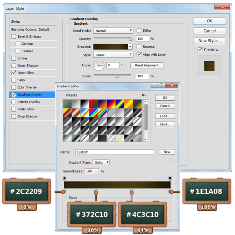235x235 pixels.
Task: Uncheck Align with Layer
Action: tap(139, 55)
